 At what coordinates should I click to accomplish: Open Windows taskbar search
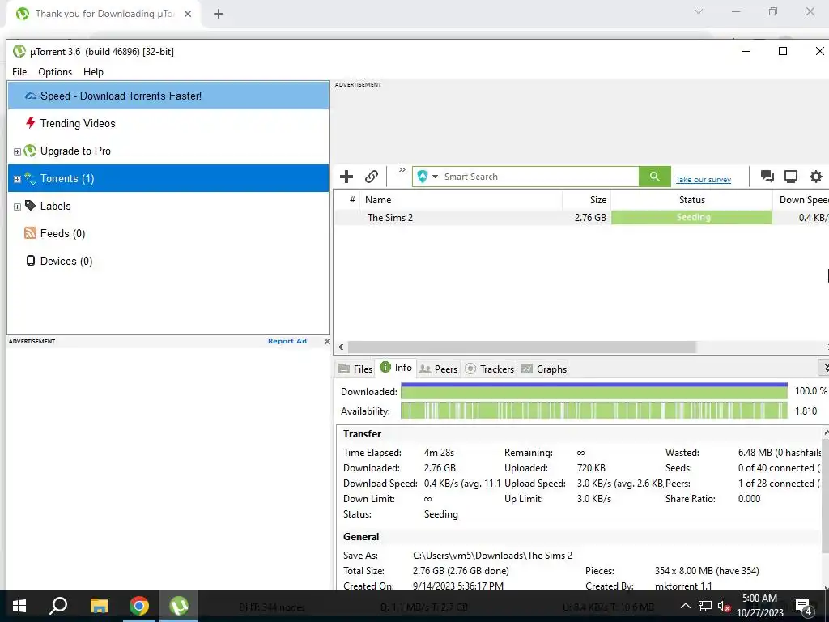[x=57, y=606]
